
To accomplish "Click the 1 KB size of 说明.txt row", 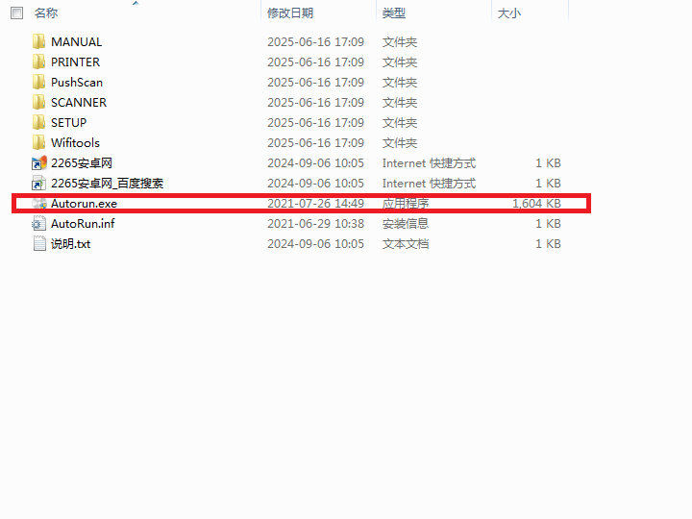I will (x=548, y=244).
